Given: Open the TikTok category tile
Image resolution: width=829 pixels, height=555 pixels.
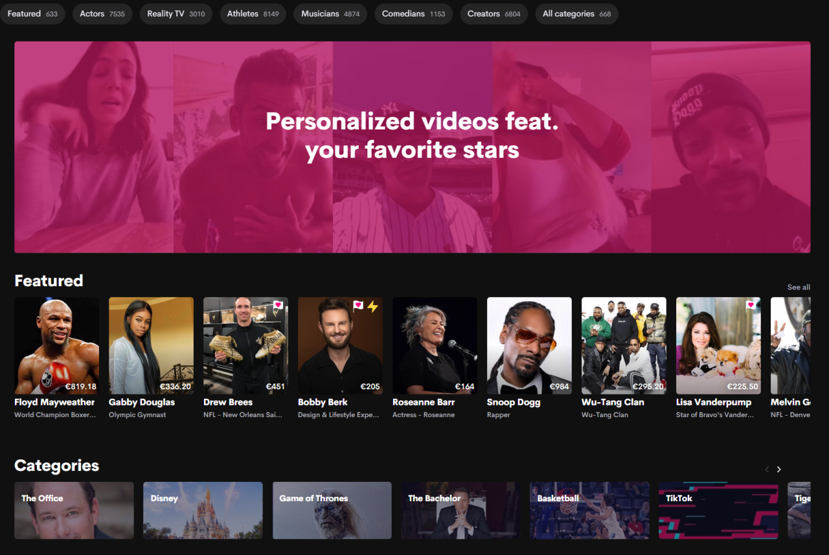Looking at the screenshot, I should (718, 510).
